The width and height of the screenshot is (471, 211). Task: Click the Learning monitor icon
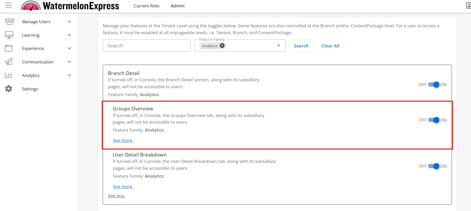pyautogui.click(x=9, y=35)
